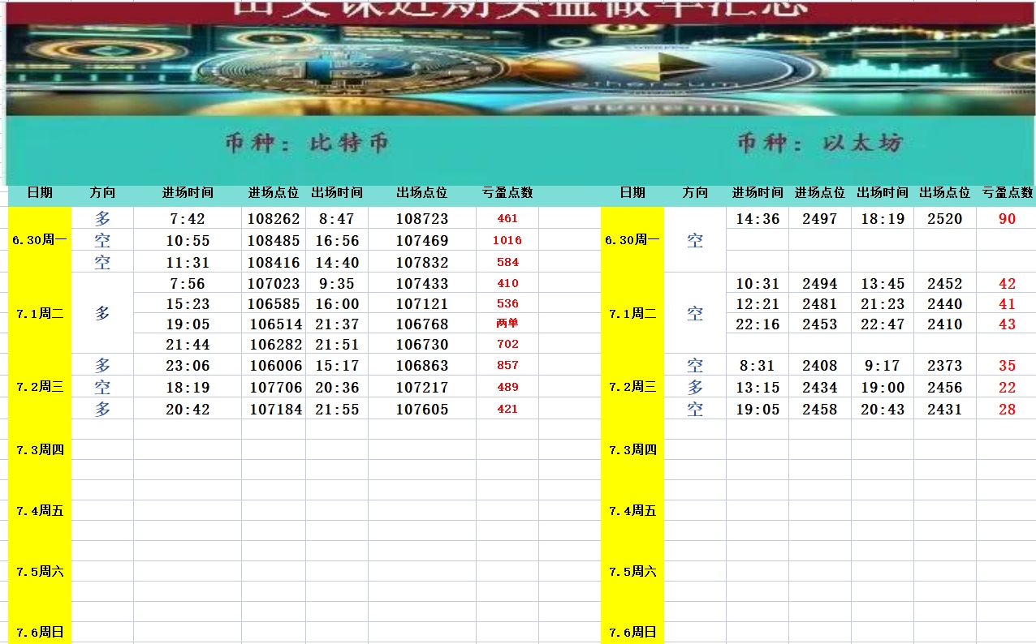Select the exit point 107469 cell

pos(421,240)
